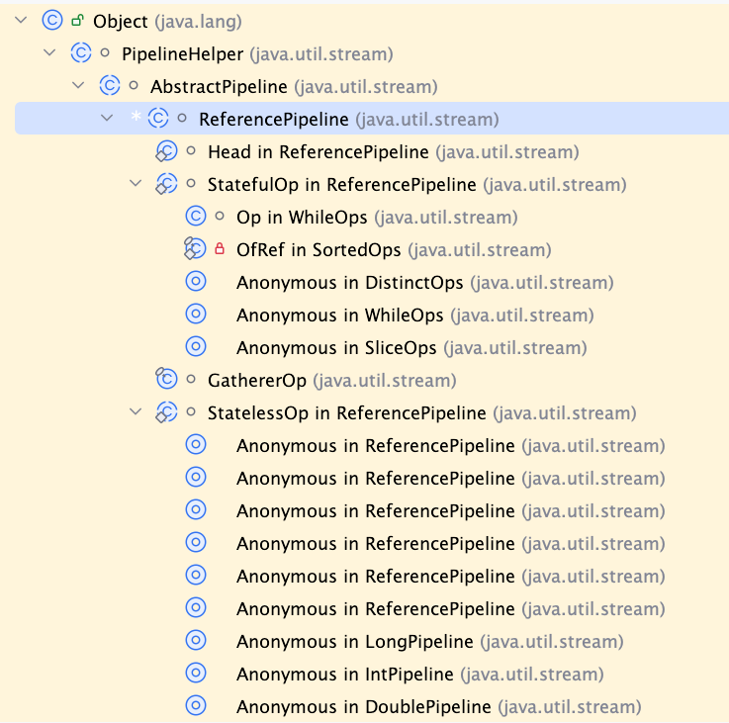Click the PipelineHelper class icon
Viewport: 729px width, 723px height.
[81, 53]
